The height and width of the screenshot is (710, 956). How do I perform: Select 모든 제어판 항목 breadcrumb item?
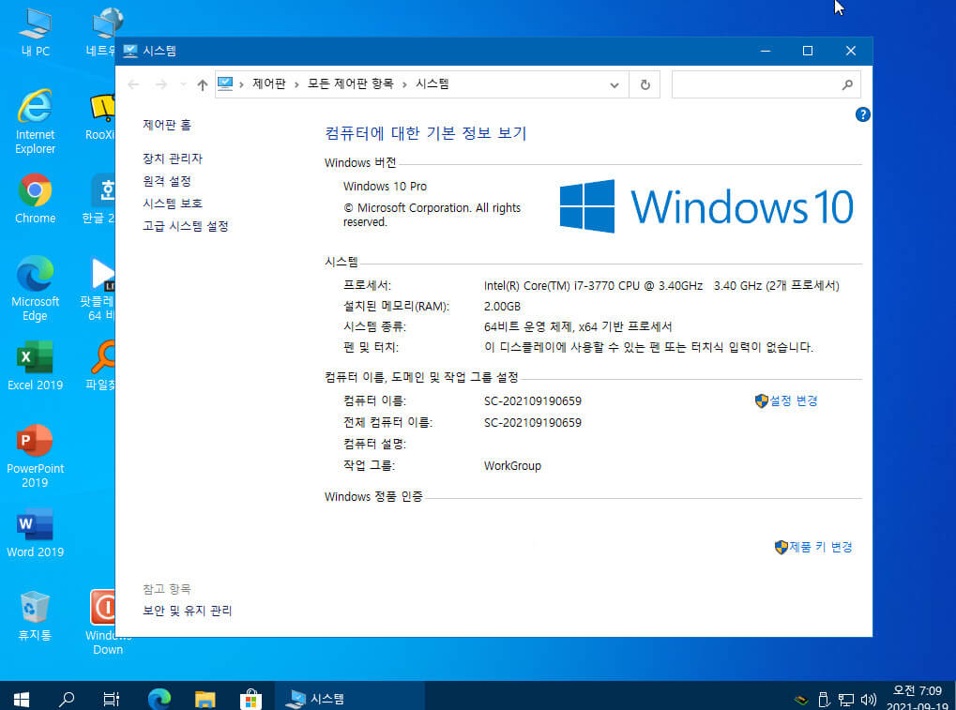350,84
